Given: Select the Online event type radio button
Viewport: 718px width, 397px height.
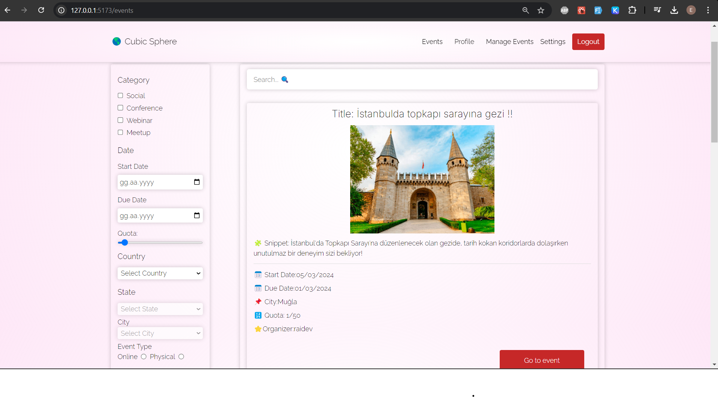Looking at the screenshot, I should (144, 357).
